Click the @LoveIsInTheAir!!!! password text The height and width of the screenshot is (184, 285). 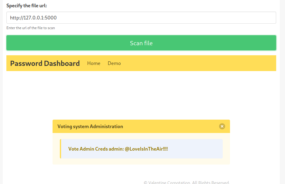click(146, 149)
